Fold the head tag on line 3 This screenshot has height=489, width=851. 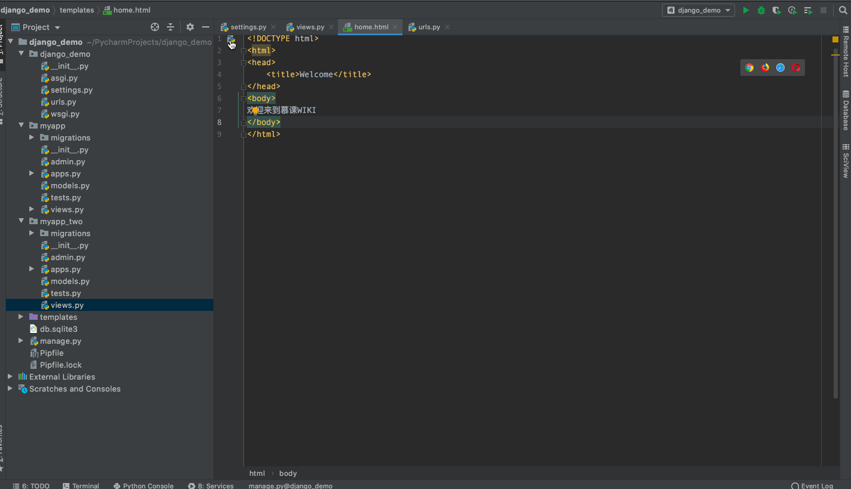pyautogui.click(x=243, y=63)
